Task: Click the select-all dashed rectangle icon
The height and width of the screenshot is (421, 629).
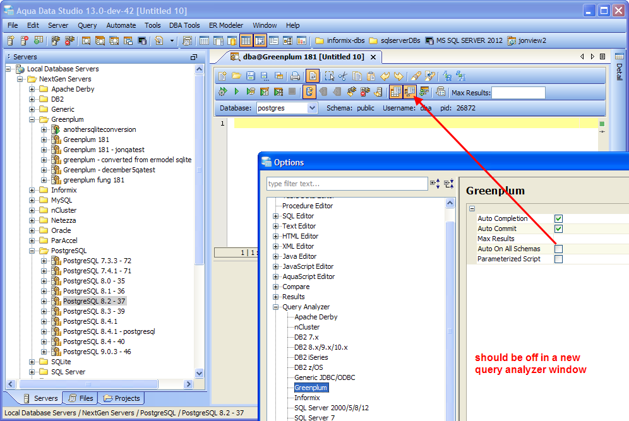Action: (x=330, y=76)
